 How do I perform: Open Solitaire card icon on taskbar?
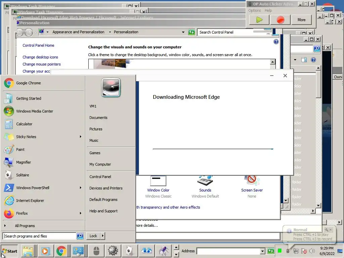130,251
